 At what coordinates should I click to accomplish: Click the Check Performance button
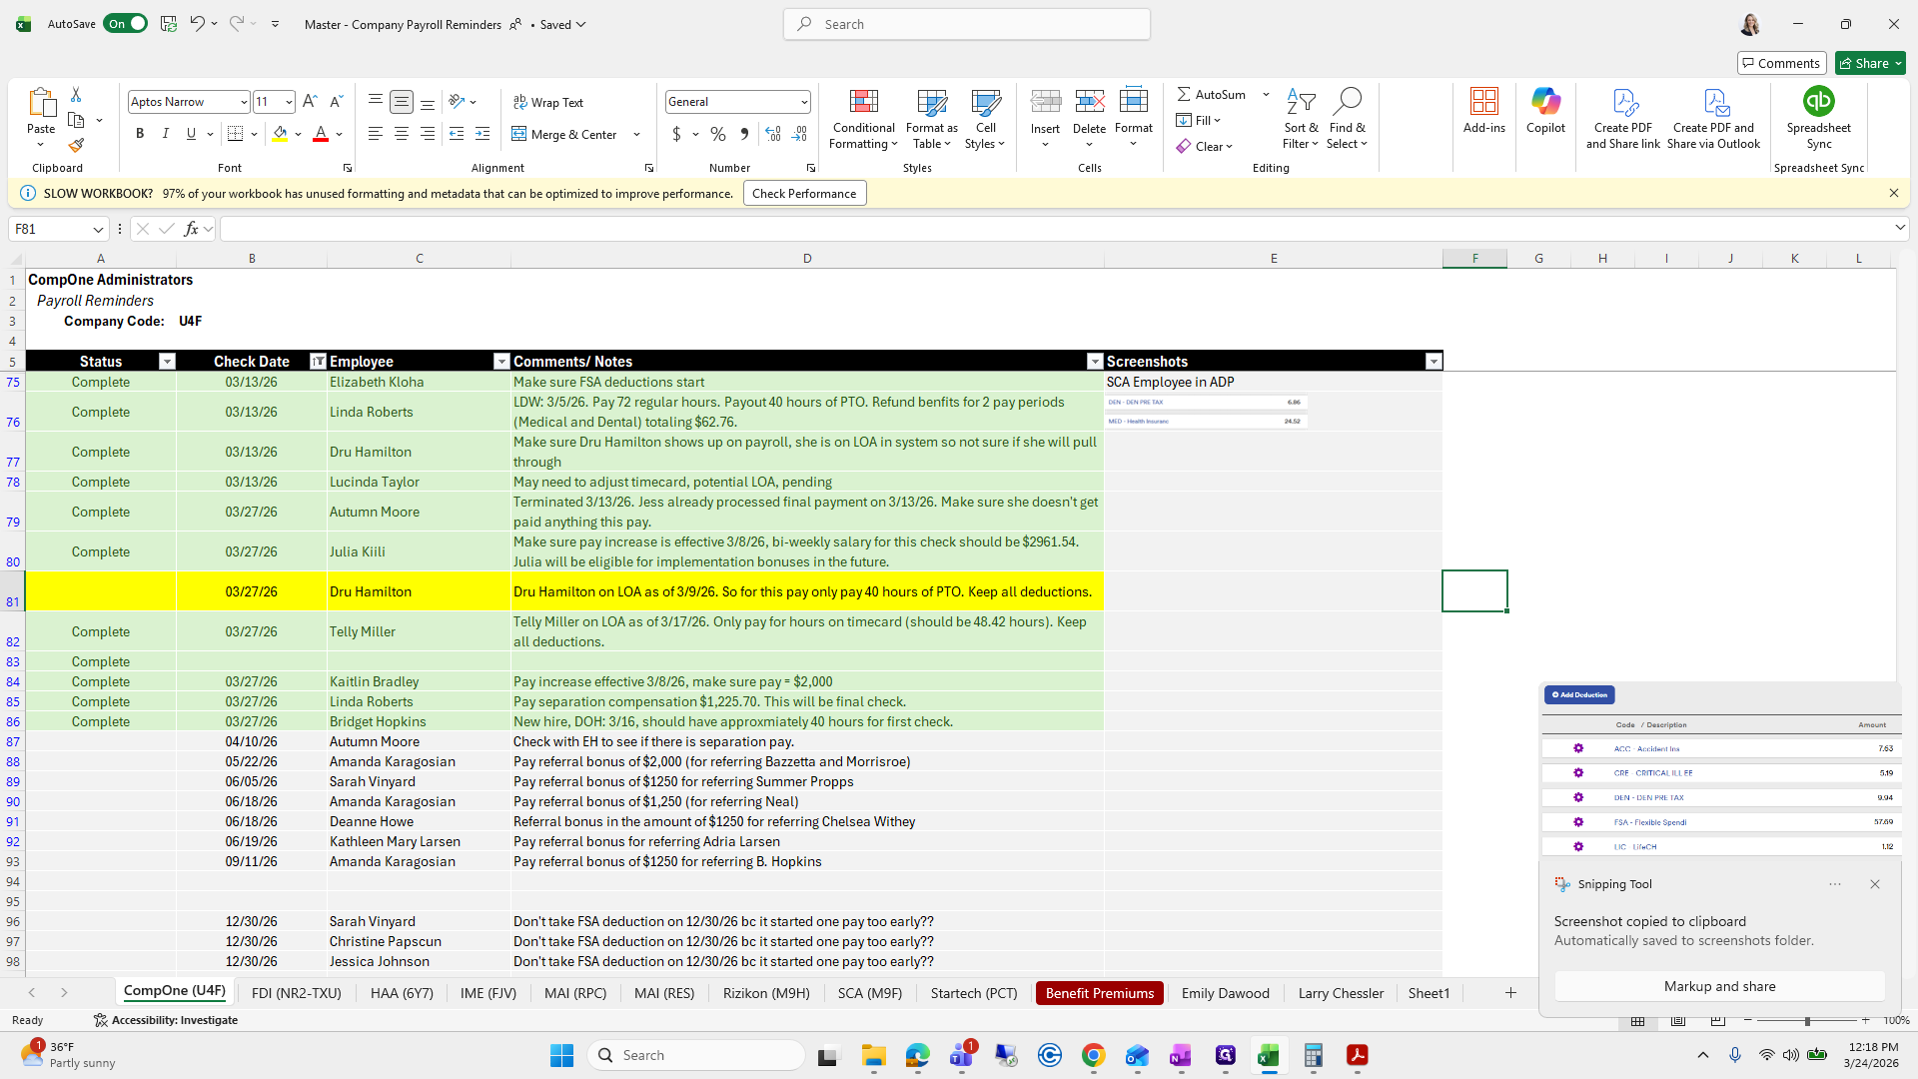click(x=804, y=193)
